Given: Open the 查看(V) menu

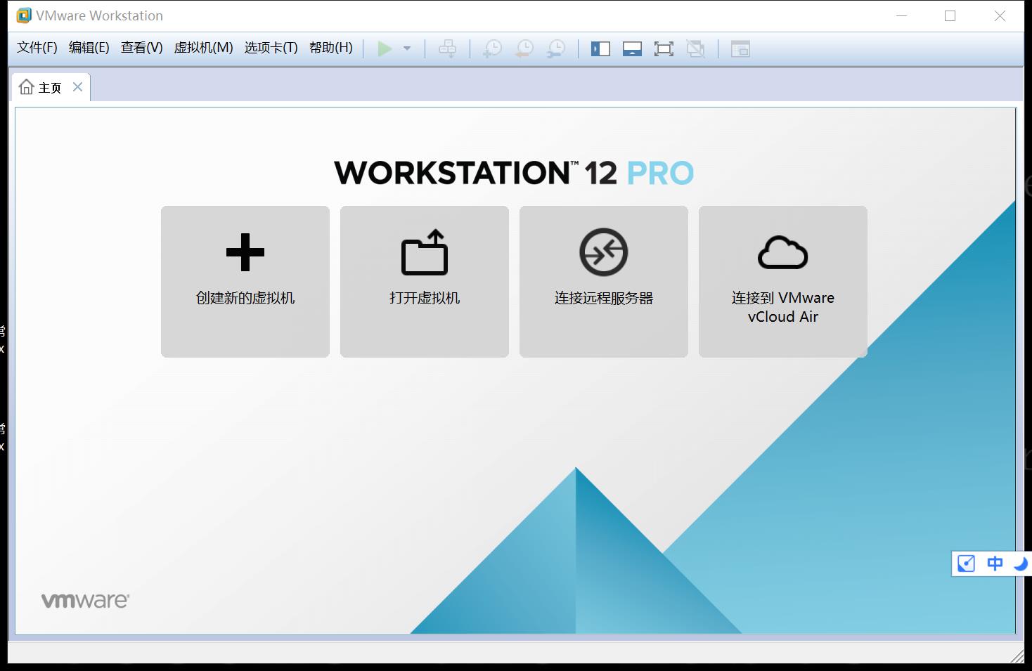Looking at the screenshot, I should [142, 48].
